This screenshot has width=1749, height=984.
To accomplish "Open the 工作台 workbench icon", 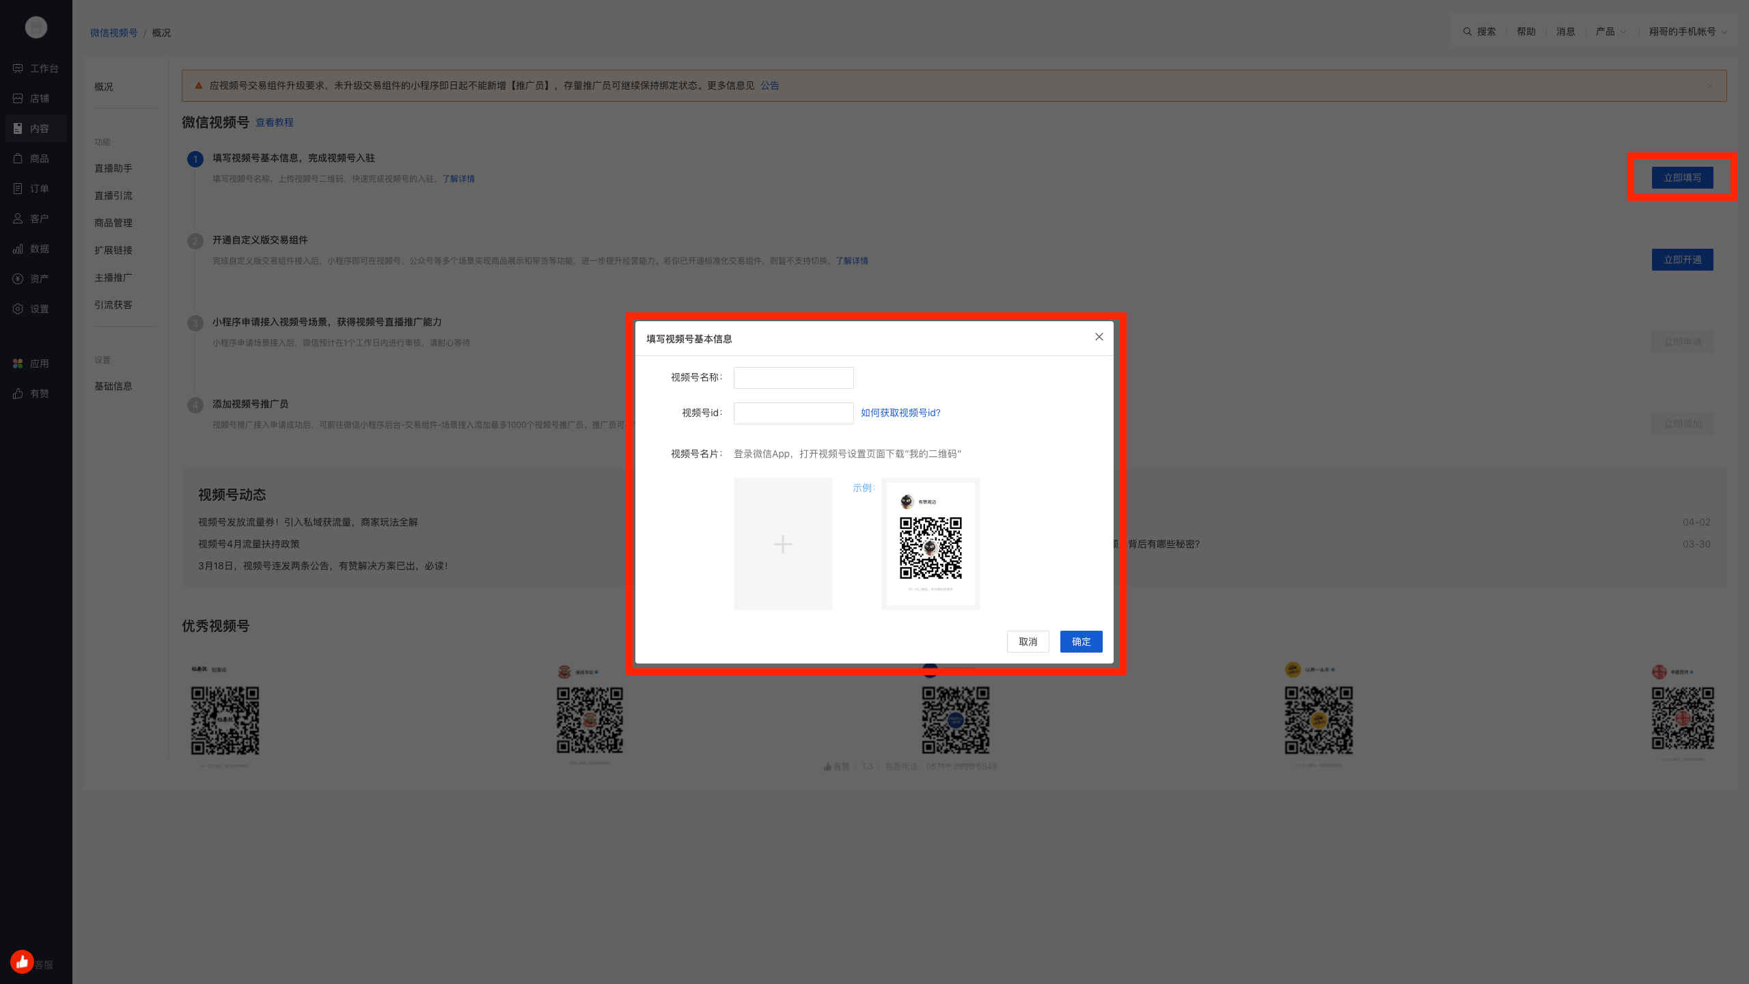I will (x=18, y=68).
